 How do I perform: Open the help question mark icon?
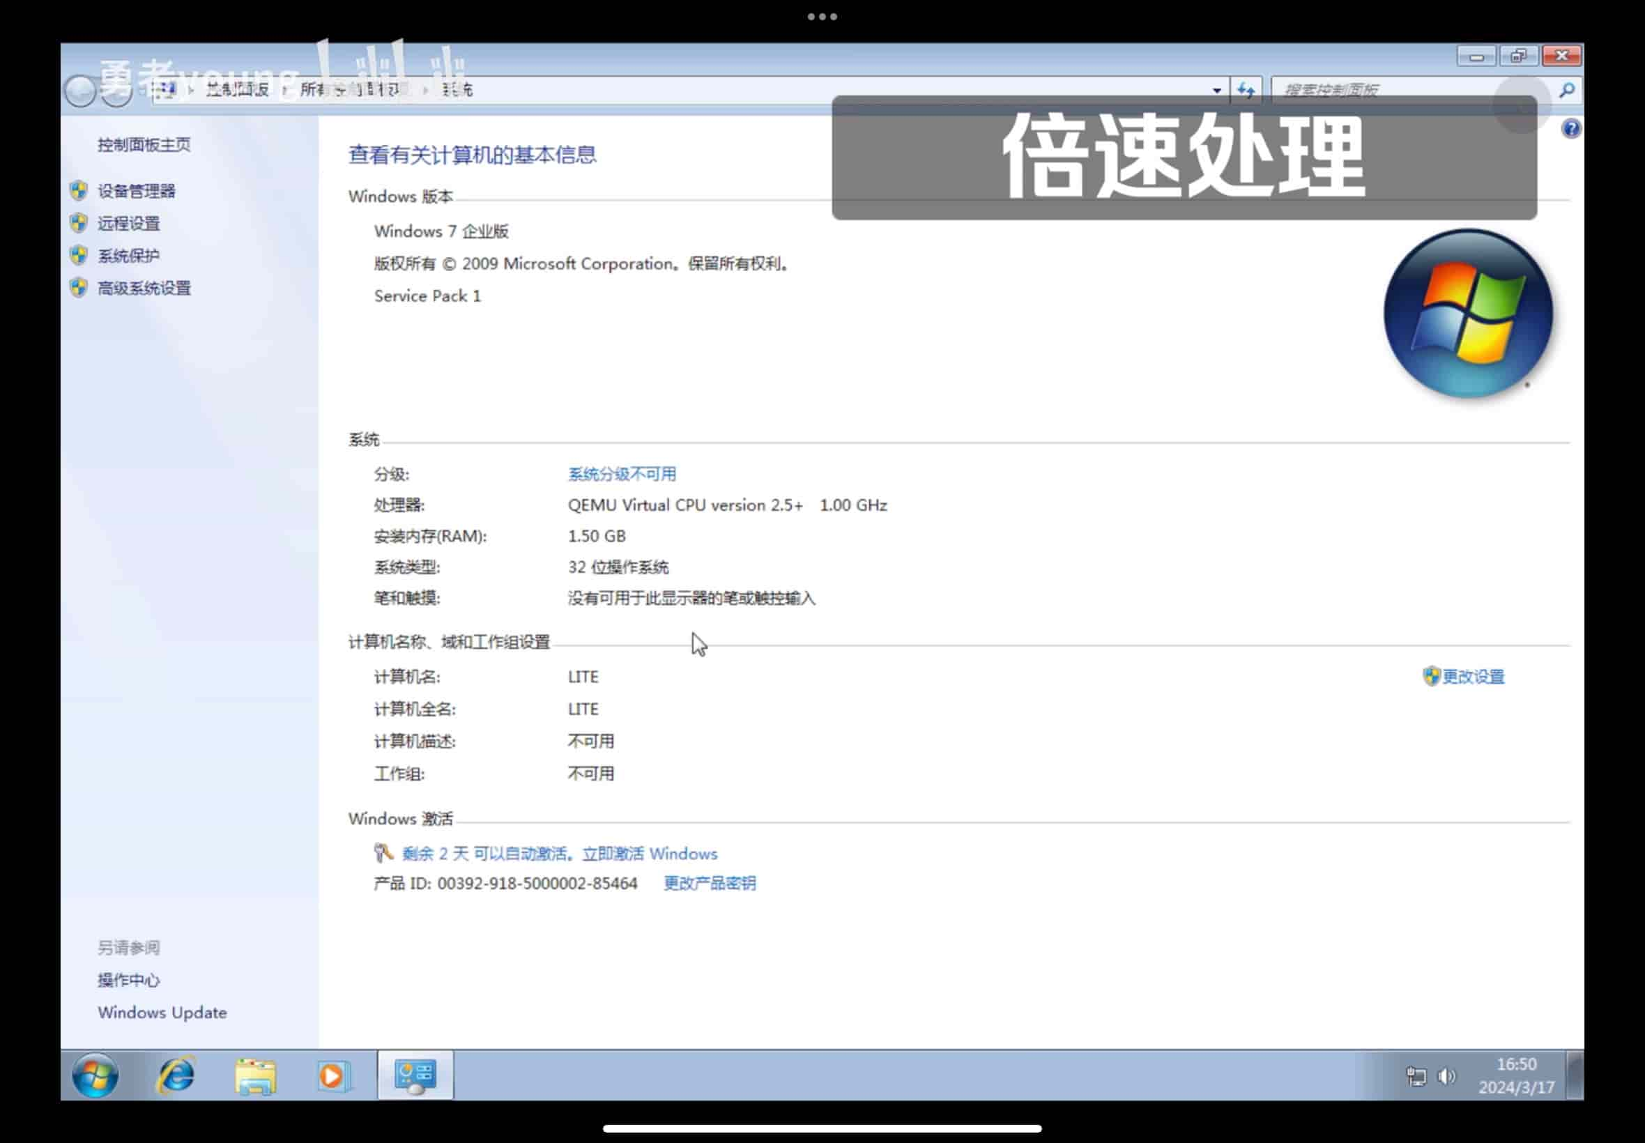[x=1570, y=129]
